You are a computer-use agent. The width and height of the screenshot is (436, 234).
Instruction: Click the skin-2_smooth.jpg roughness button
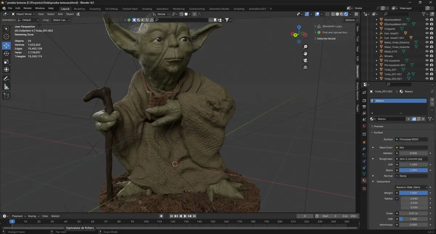(411, 159)
